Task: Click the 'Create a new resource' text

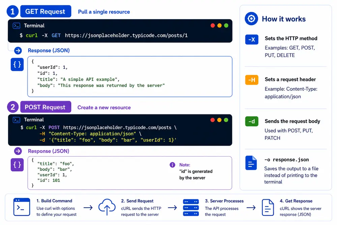Action: 104,108
